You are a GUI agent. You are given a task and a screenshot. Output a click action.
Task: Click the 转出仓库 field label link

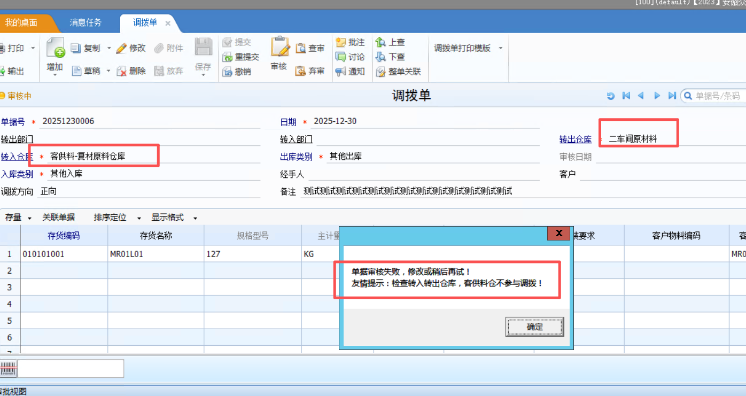pyautogui.click(x=575, y=139)
